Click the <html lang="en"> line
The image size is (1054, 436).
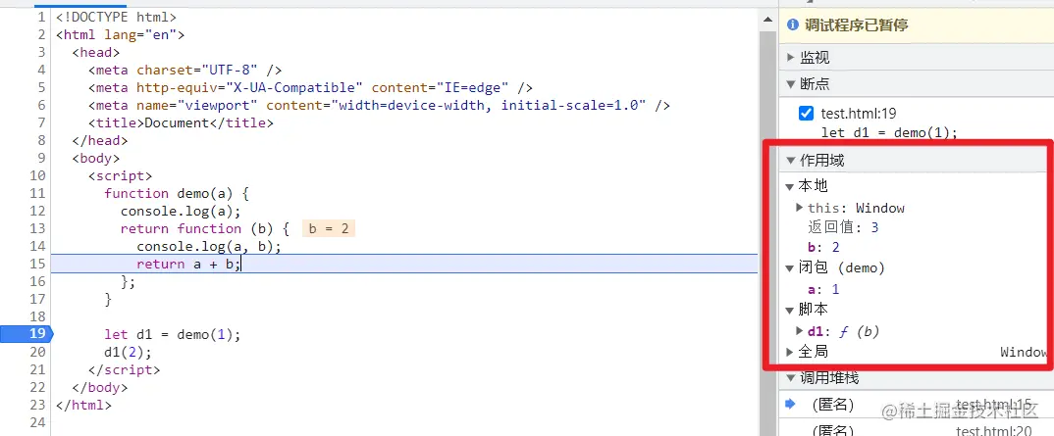click(x=121, y=35)
